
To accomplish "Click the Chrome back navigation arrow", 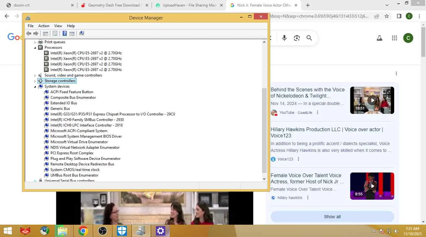I will click(x=7, y=16).
